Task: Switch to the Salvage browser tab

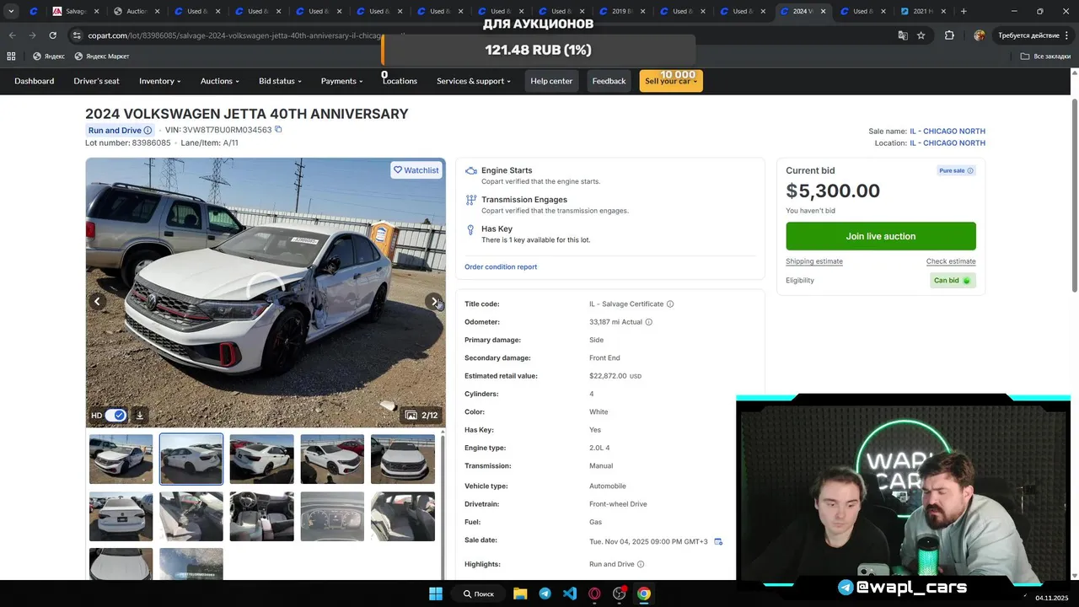Action: pyautogui.click(x=76, y=12)
